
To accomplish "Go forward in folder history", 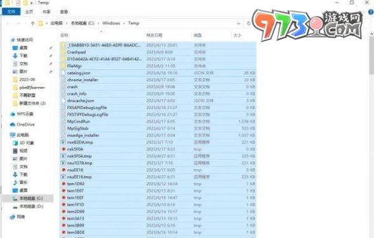I will coord(18,23).
